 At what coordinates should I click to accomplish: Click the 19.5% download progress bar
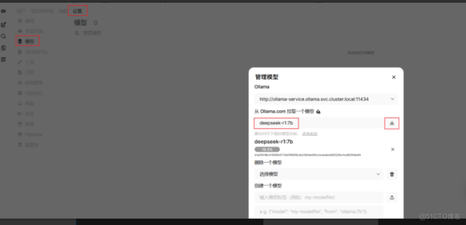(267, 150)
